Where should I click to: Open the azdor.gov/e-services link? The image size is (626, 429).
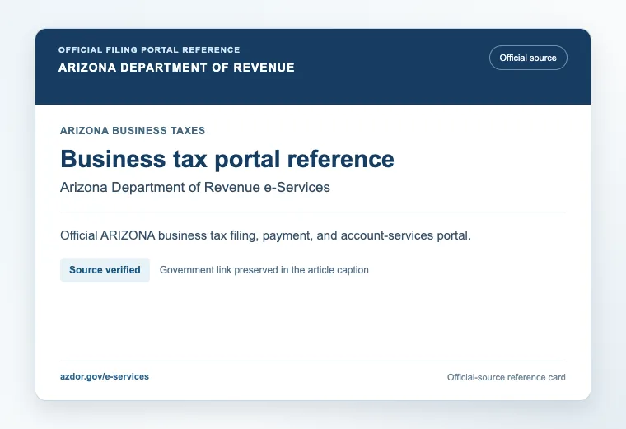105,377
